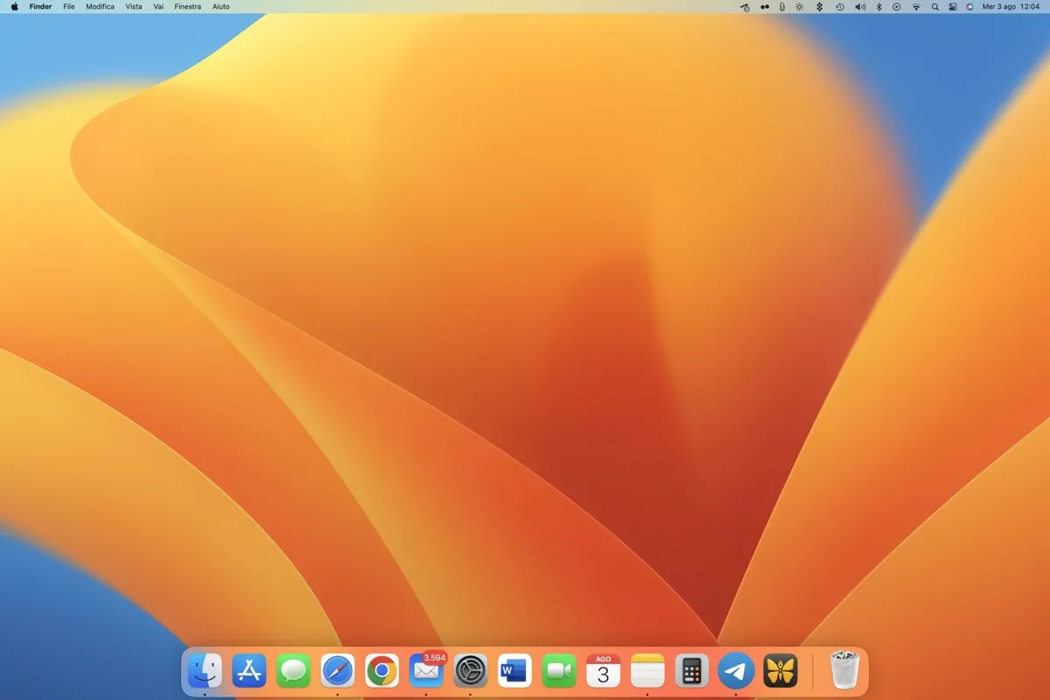Open Telegram from the Dock
Image resolution: width=1050 pixels, height=700 pixels.
(735, 670)
